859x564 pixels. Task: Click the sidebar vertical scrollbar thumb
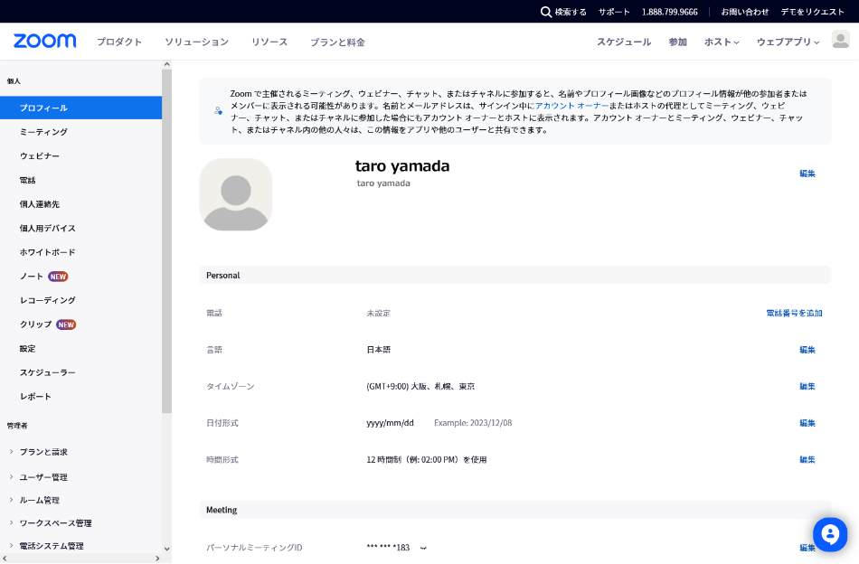click(167, 241)
